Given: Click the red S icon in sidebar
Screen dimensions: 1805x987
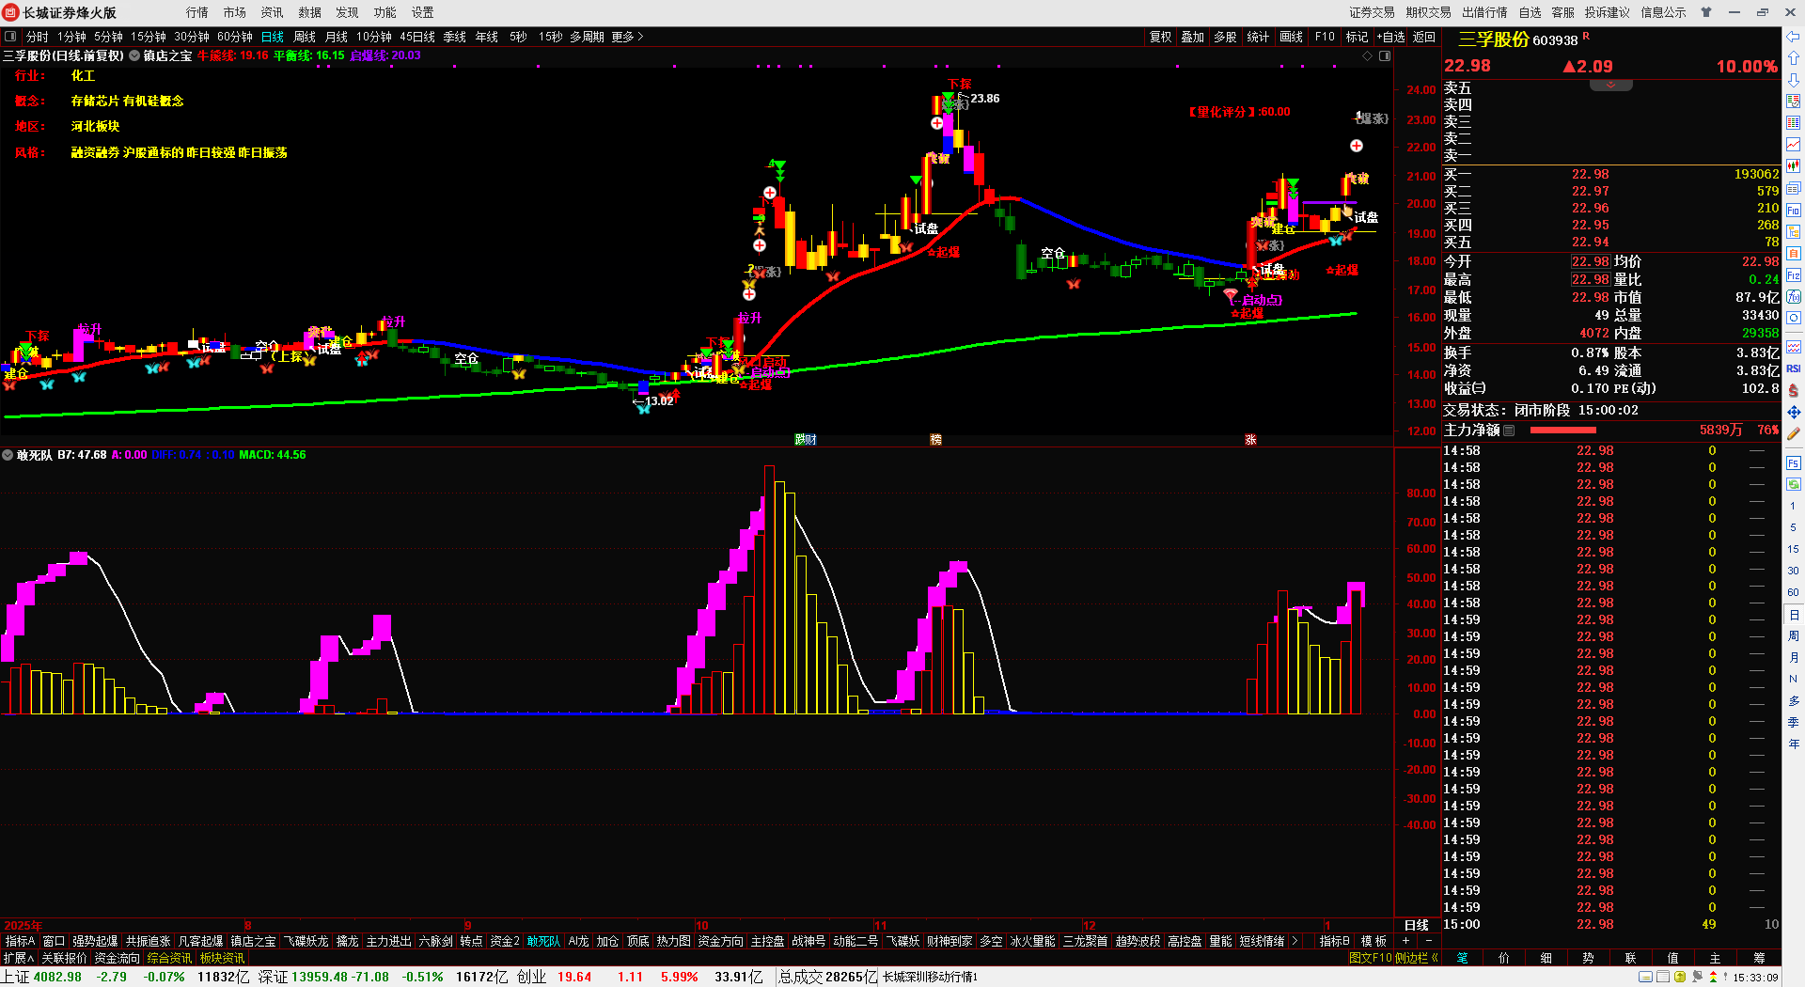Looking at the screenshot, I should click(1794, 390).
